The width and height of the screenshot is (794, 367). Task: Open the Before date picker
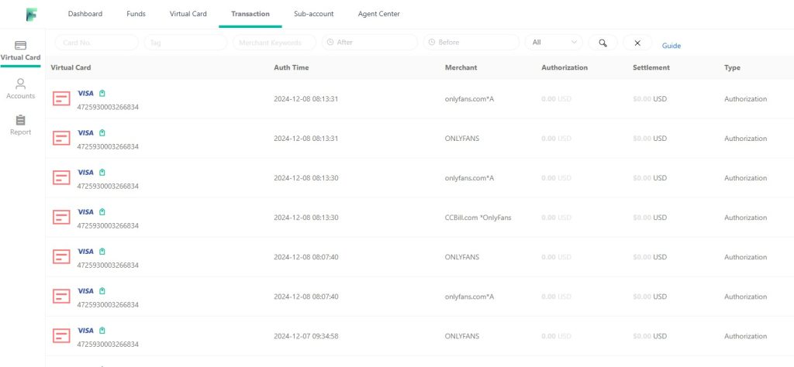(x=471, y=43)
